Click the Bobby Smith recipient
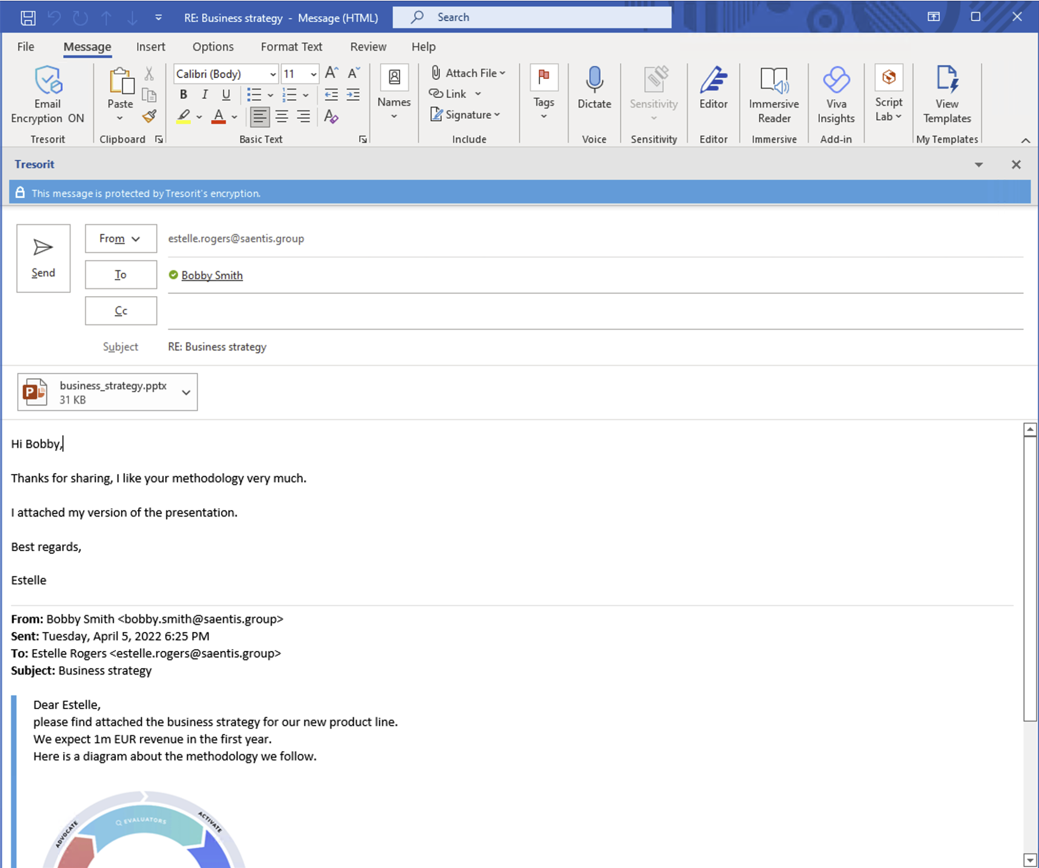Screen dimensions: 1039x868 pyautogui.click(x=212, y=275)
